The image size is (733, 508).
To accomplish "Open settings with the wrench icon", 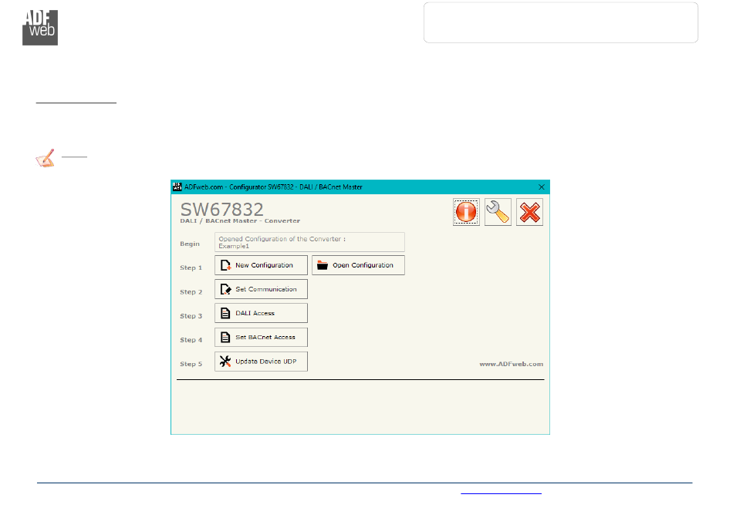I will coord(498,212).
